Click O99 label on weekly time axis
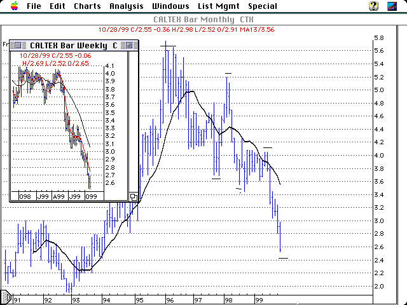The image size is (407, 305). (x=91, y=196)
